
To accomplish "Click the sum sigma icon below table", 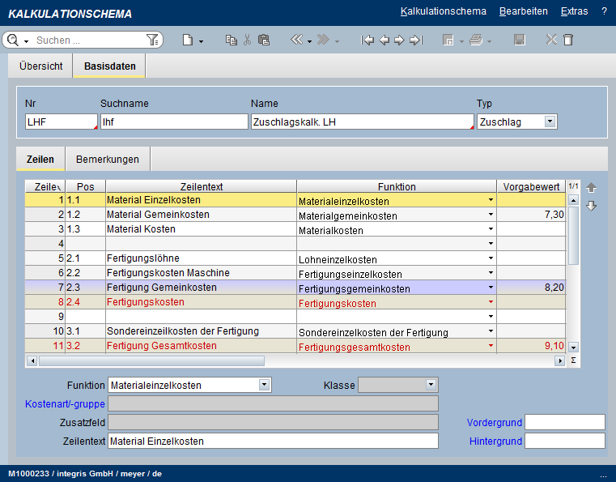I will tap(573, 360).
